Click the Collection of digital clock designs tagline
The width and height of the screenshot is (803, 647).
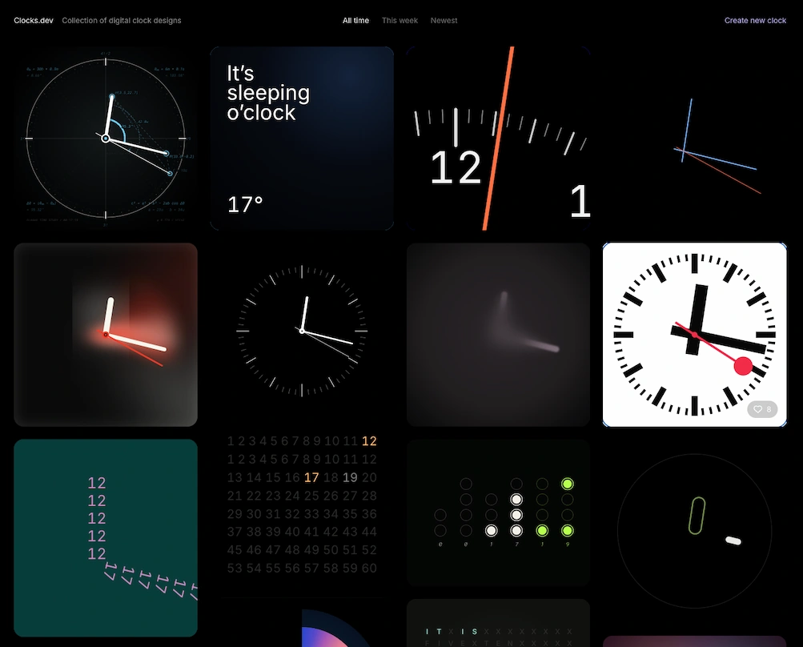(122, 21)
